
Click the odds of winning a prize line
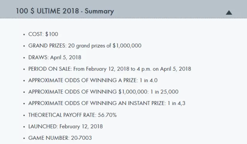point(93,80)
